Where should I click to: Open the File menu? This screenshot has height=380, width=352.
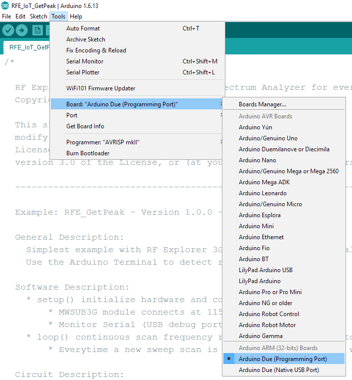(6, 16)
